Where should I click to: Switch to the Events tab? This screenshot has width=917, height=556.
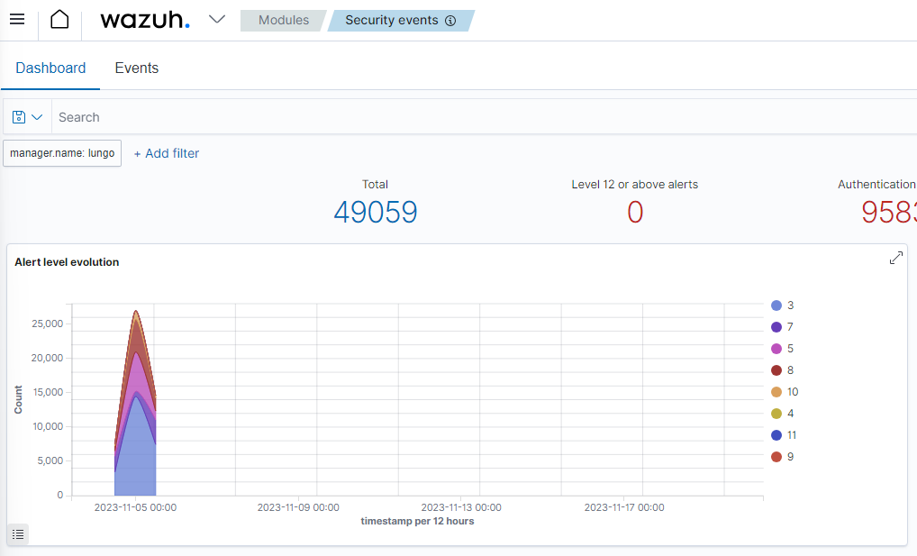click(136, 68)
